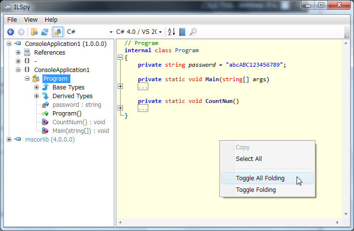The width and height of the screenshot is (354, 231).
Task: Click the Main identifier in code
Action: (212, 79)
